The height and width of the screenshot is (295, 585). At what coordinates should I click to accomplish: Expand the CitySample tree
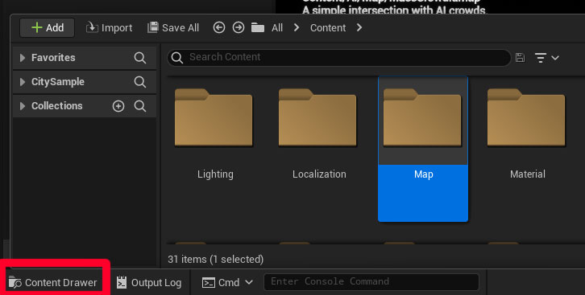23,82
